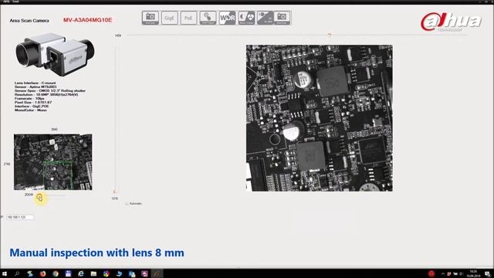Toggle the WDR feature icon
494x278 pixels.
(x=227, y=18)
